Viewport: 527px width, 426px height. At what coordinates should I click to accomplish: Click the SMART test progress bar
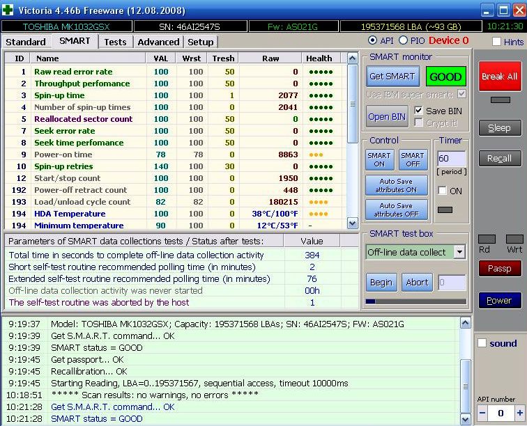click(x=415, y=301)
